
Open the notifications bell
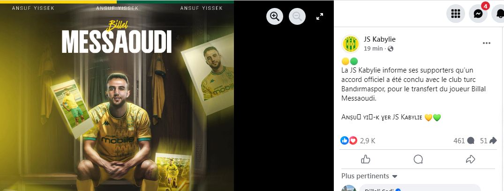pos(499,14)
